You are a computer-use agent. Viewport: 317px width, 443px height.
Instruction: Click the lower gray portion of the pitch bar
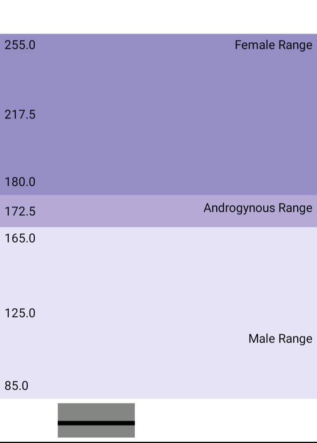(x=96, y=432)
